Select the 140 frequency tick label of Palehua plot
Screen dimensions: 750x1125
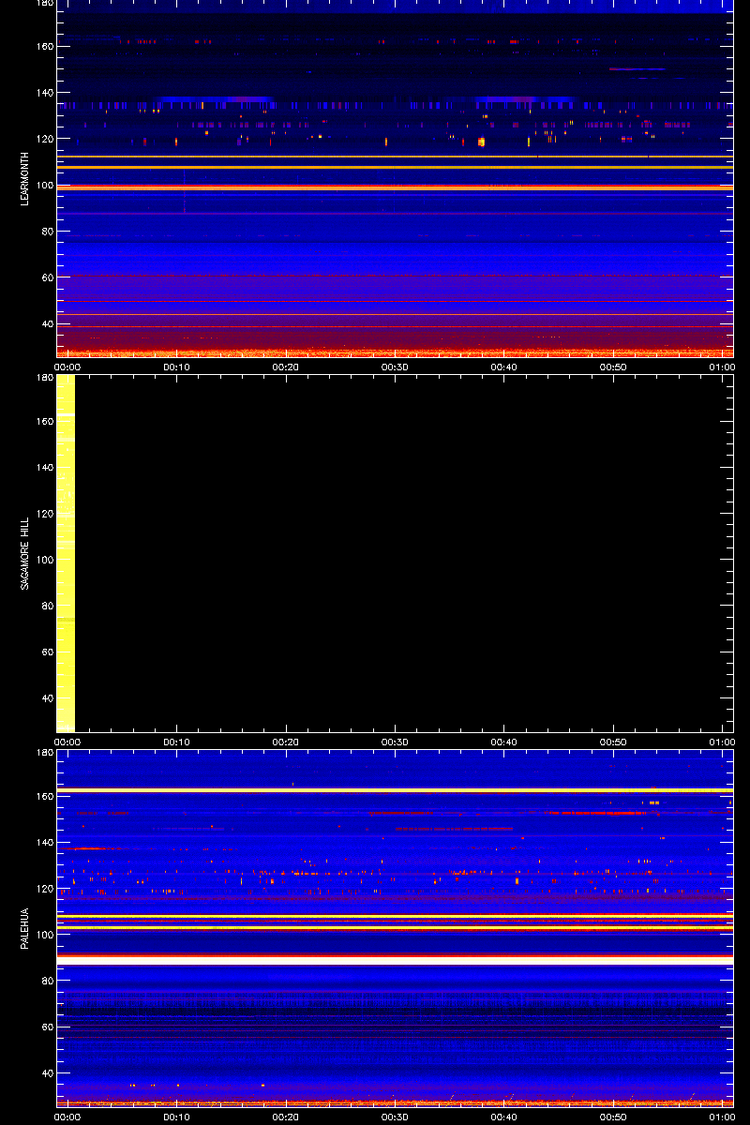pos(45,842)
